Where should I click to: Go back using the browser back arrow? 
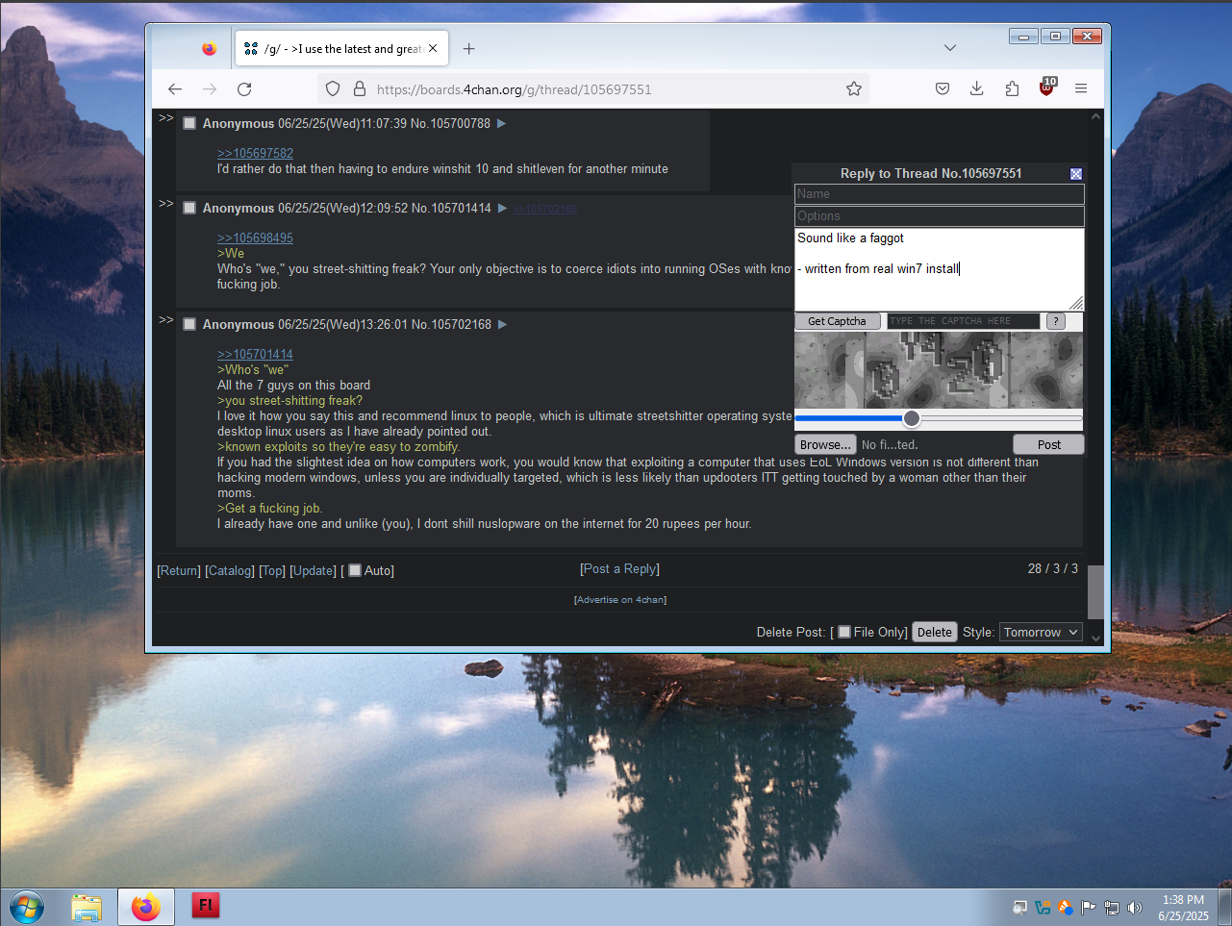175,89
